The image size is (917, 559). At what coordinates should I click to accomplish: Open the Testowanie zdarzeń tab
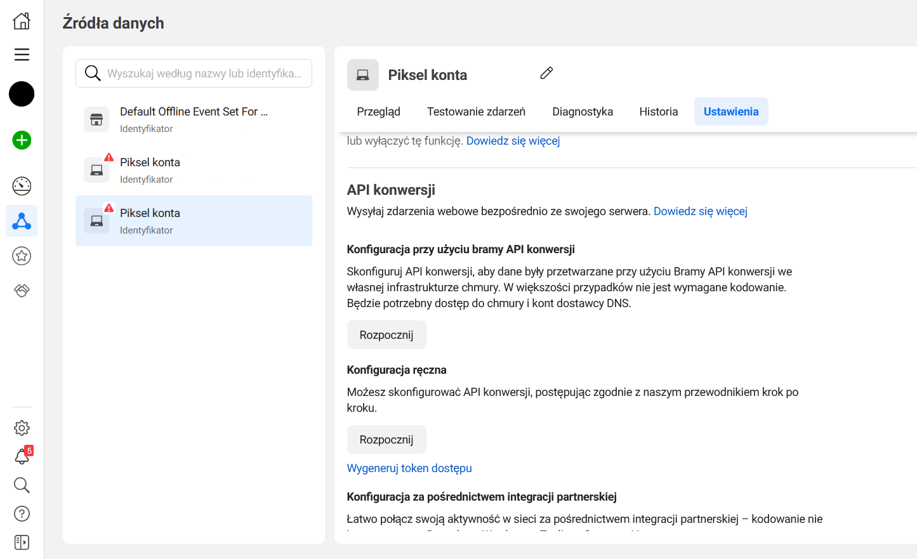476,112
